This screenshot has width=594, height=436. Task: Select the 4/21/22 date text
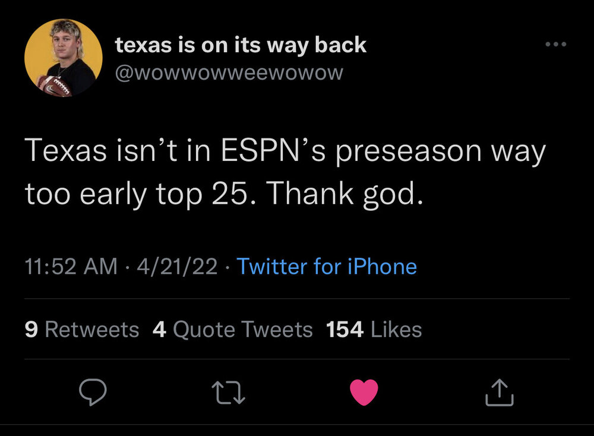coord(176,267)
